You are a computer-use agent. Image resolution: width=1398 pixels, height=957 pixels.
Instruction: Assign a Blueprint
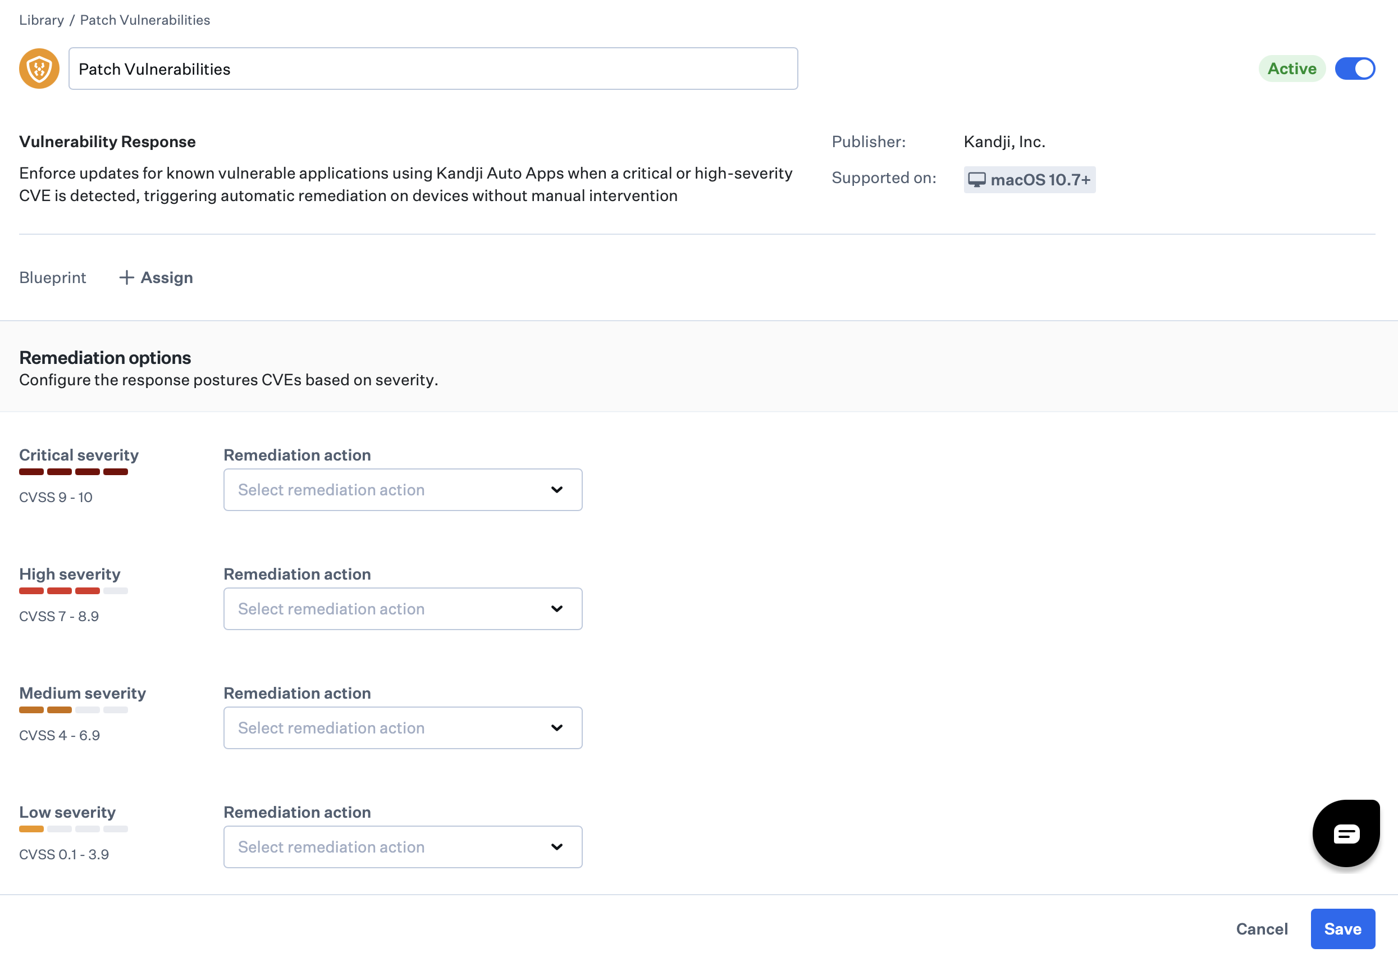[x=166, y=277]
